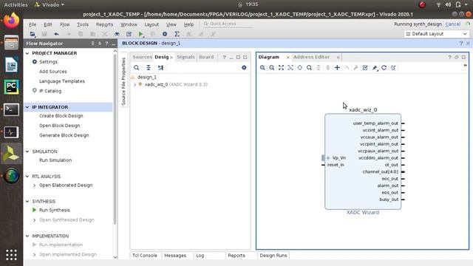Collapse the PROJECT MANAGER section
473x266 pixels.
(x=27, y=53)
